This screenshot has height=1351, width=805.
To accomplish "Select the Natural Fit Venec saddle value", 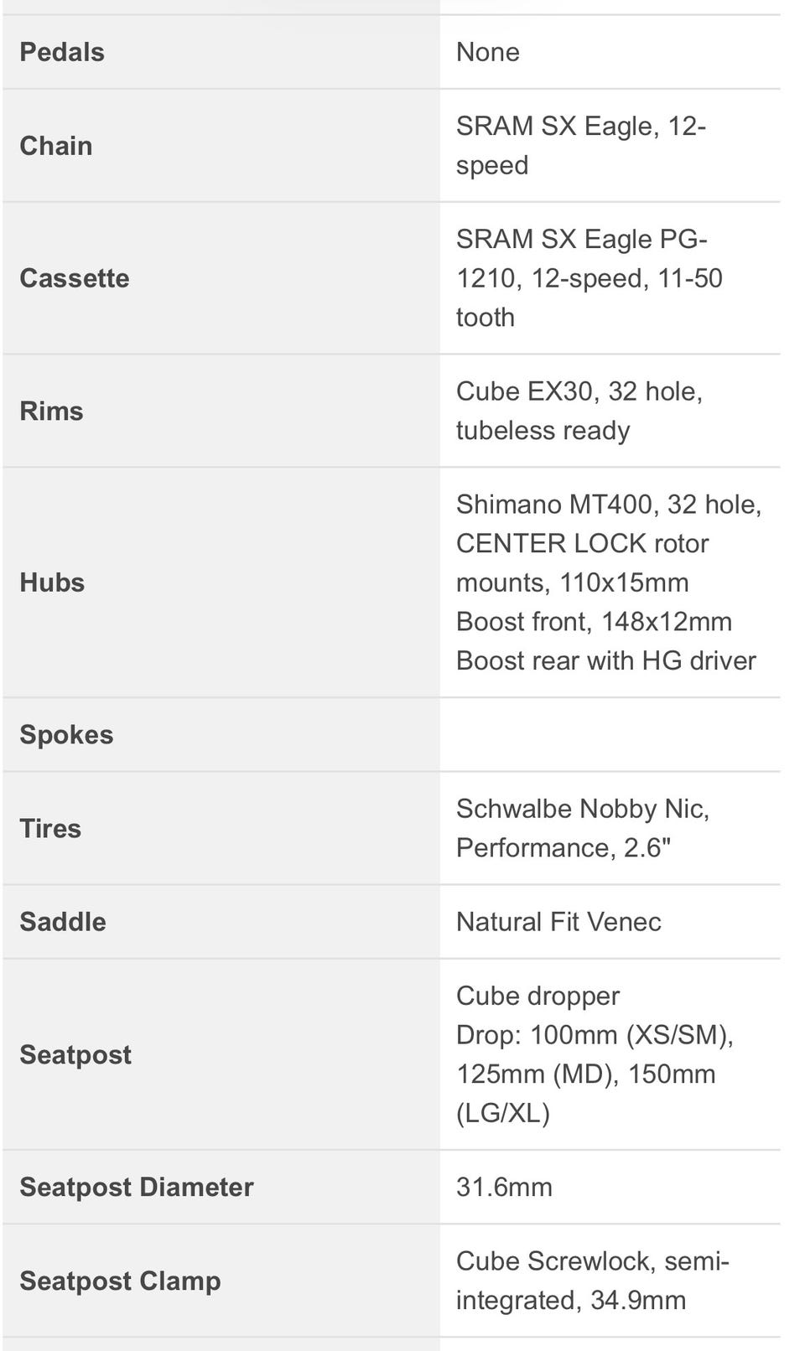I will pos(558,922).
